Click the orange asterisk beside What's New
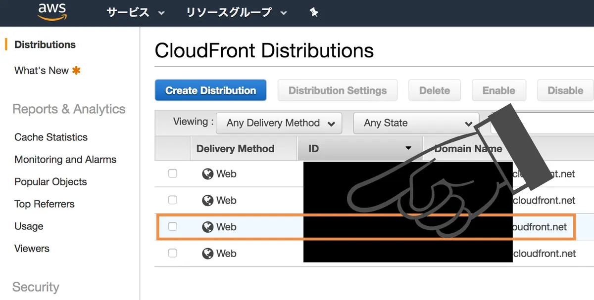Screen dimensions: 594x300 point(76,71)
